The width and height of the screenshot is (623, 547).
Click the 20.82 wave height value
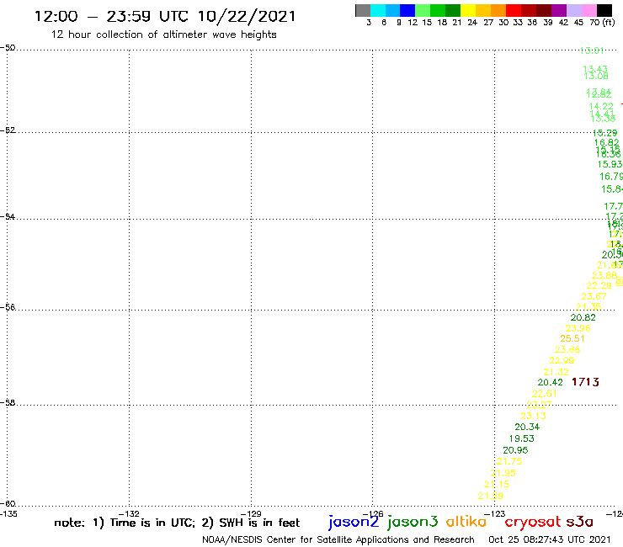pos(583,317)
